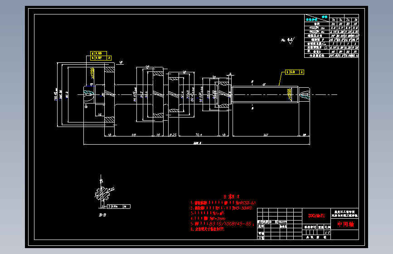Click the B-B section view label
The height and width of the screenshot is (254, 393).
102,215
